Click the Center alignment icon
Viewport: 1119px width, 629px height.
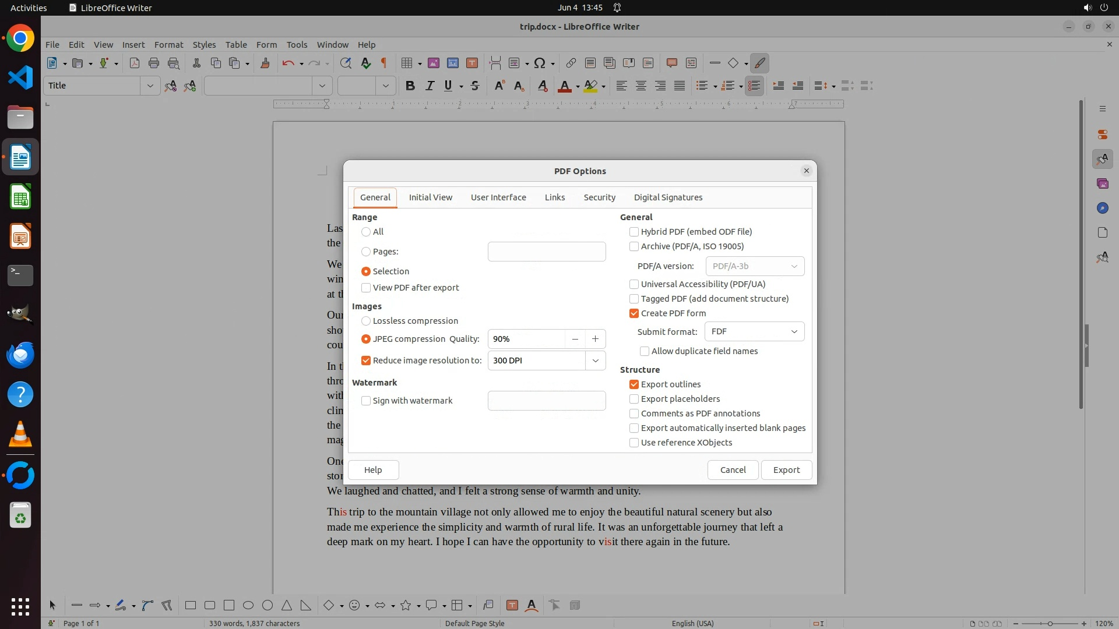tap(641, 86)
